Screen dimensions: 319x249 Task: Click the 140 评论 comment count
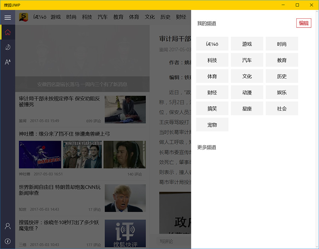[134, 174]
